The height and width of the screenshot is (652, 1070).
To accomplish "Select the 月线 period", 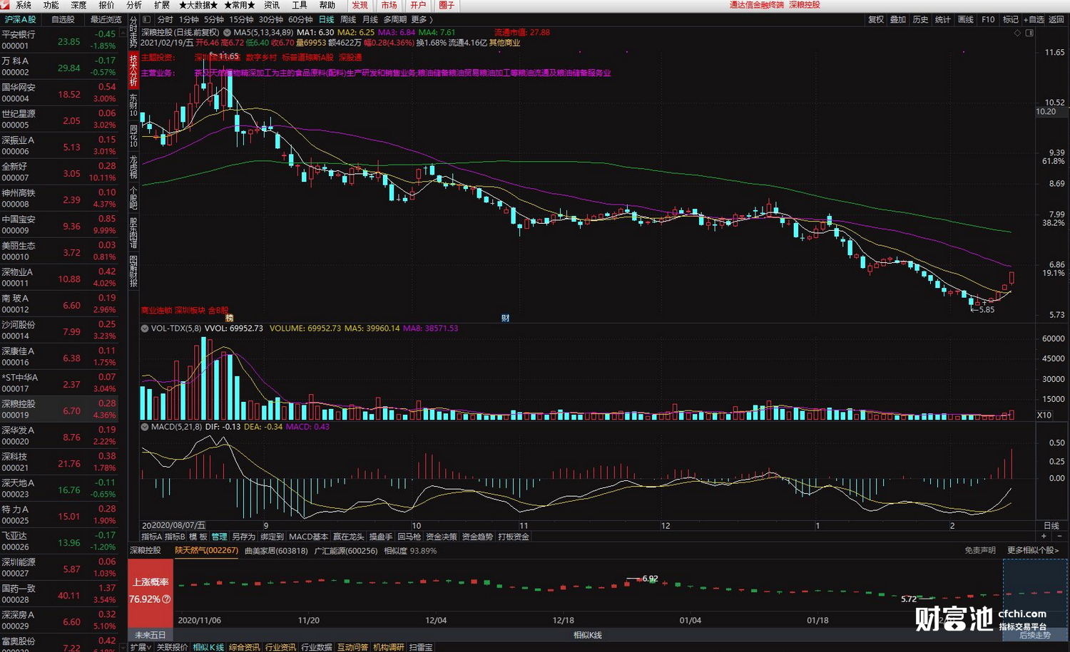I will click(x=370, y=19).
